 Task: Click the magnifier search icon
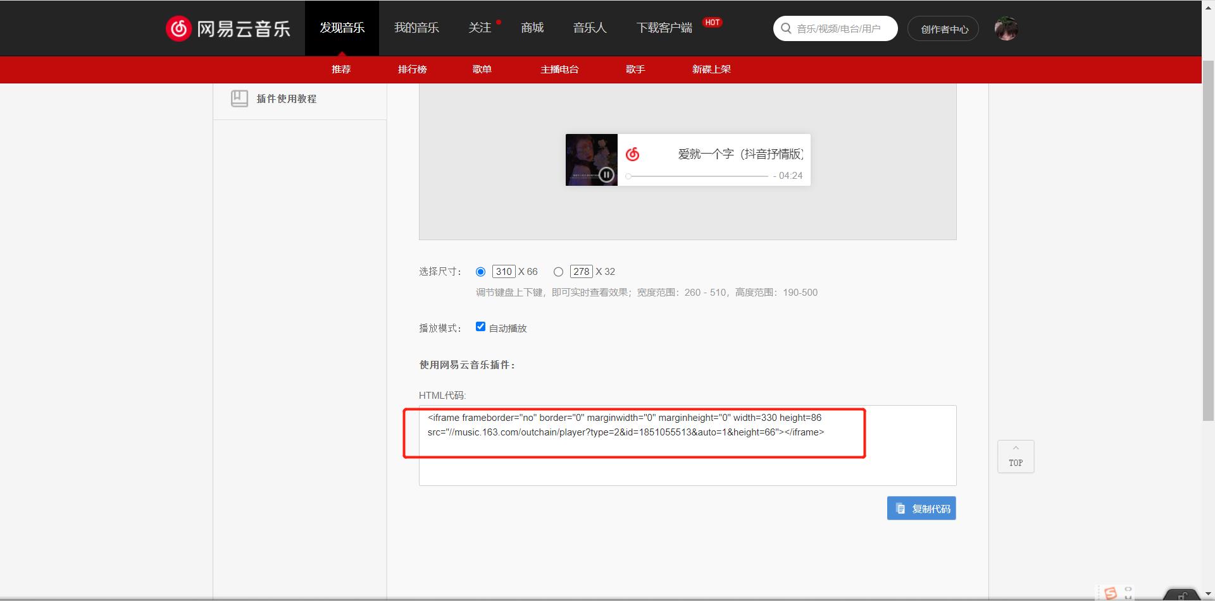(786, 28)
